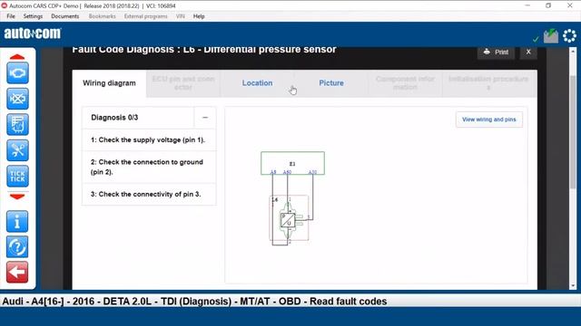Image resolution: width=581 pixels, height=326 pixels.
Task: Select step 3 check connectivity of pin 3
Action: click(x=149, y=194)
